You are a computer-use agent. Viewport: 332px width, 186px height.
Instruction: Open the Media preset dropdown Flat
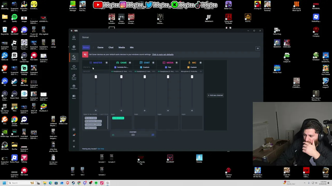pos(168,67)
